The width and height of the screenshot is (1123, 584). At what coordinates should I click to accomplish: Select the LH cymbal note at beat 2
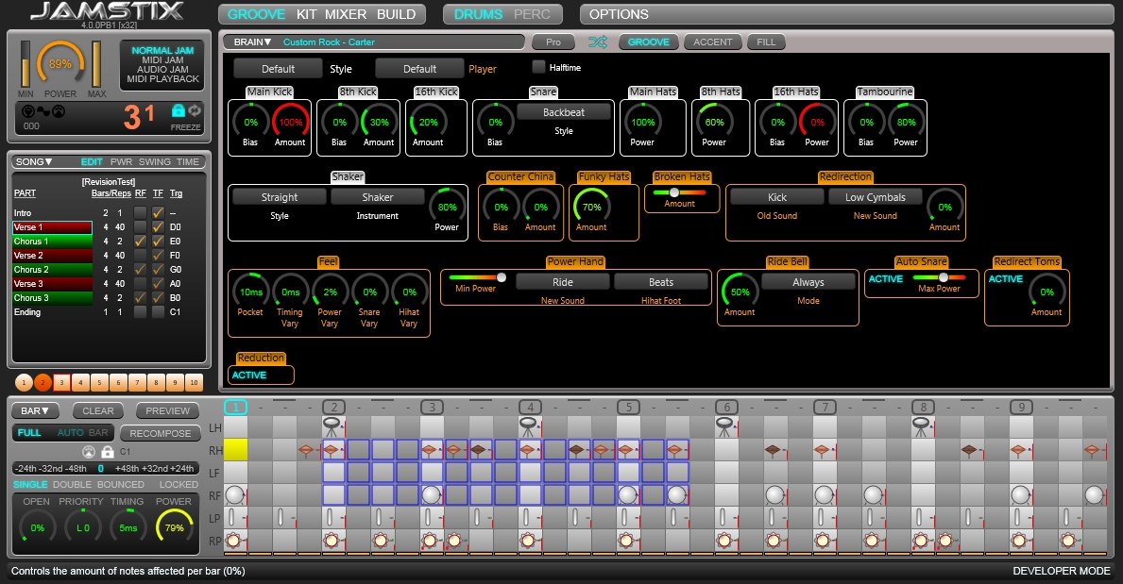pos(331,427)
